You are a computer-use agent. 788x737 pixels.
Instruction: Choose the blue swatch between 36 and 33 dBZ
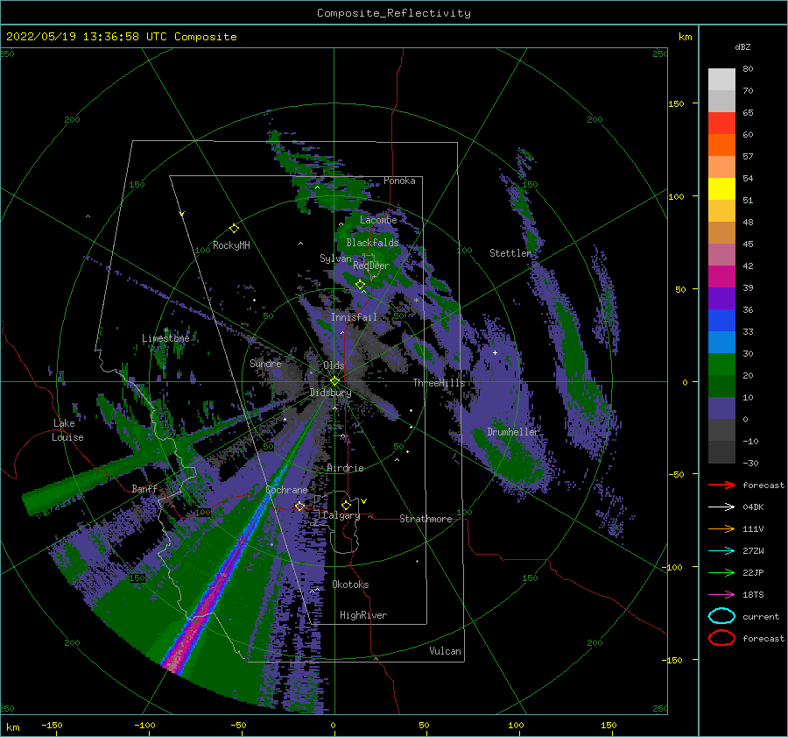[721, 321]
